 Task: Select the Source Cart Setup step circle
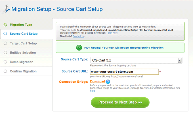(5, 33)
